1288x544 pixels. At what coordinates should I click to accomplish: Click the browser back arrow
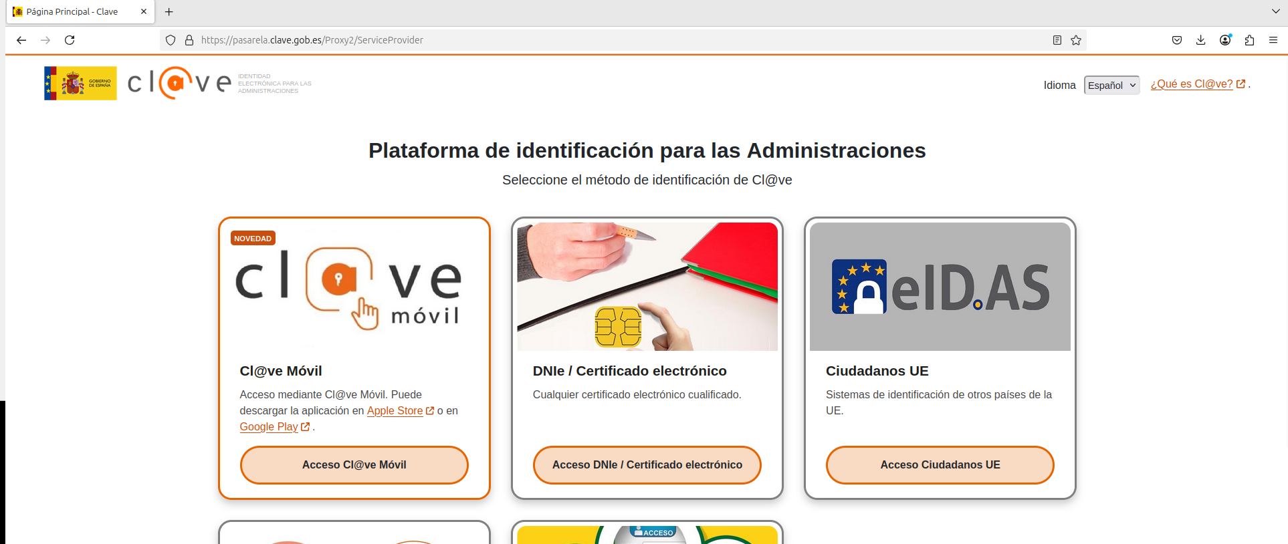pyautogui.click(x=21, y=40)
